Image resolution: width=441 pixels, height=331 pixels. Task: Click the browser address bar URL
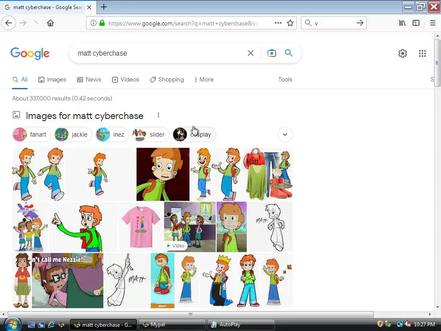point(183,23)
